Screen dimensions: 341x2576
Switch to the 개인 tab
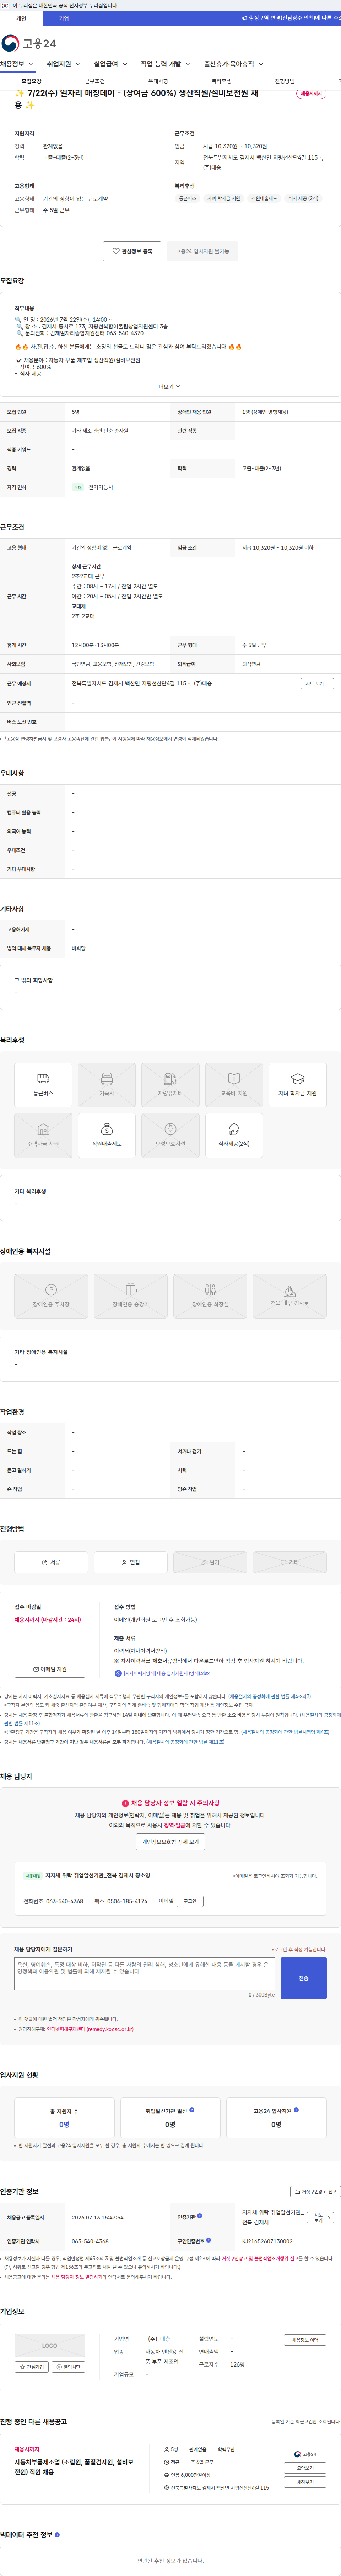click(21, 18)
